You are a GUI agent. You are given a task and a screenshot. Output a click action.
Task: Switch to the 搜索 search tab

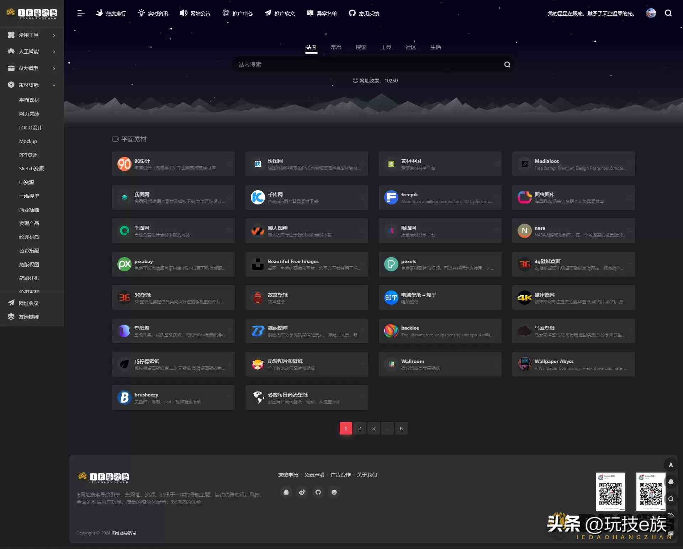[x=361, y=47]
